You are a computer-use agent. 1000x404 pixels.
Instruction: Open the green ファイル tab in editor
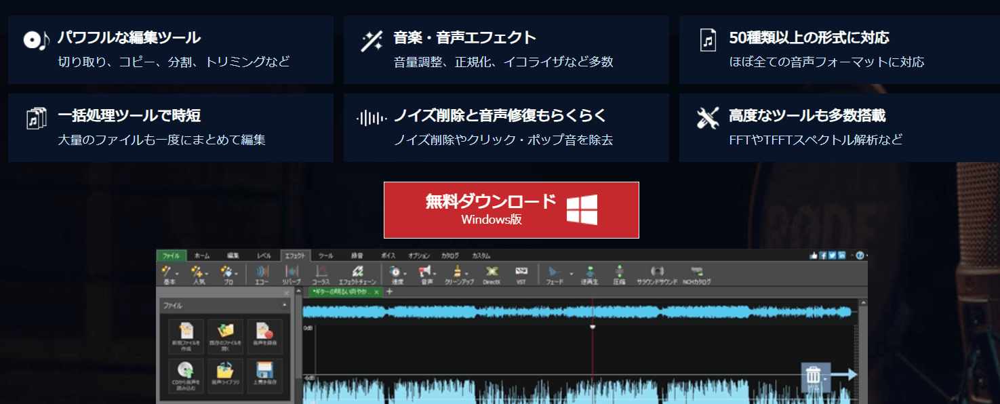click(x=171, y=256)
